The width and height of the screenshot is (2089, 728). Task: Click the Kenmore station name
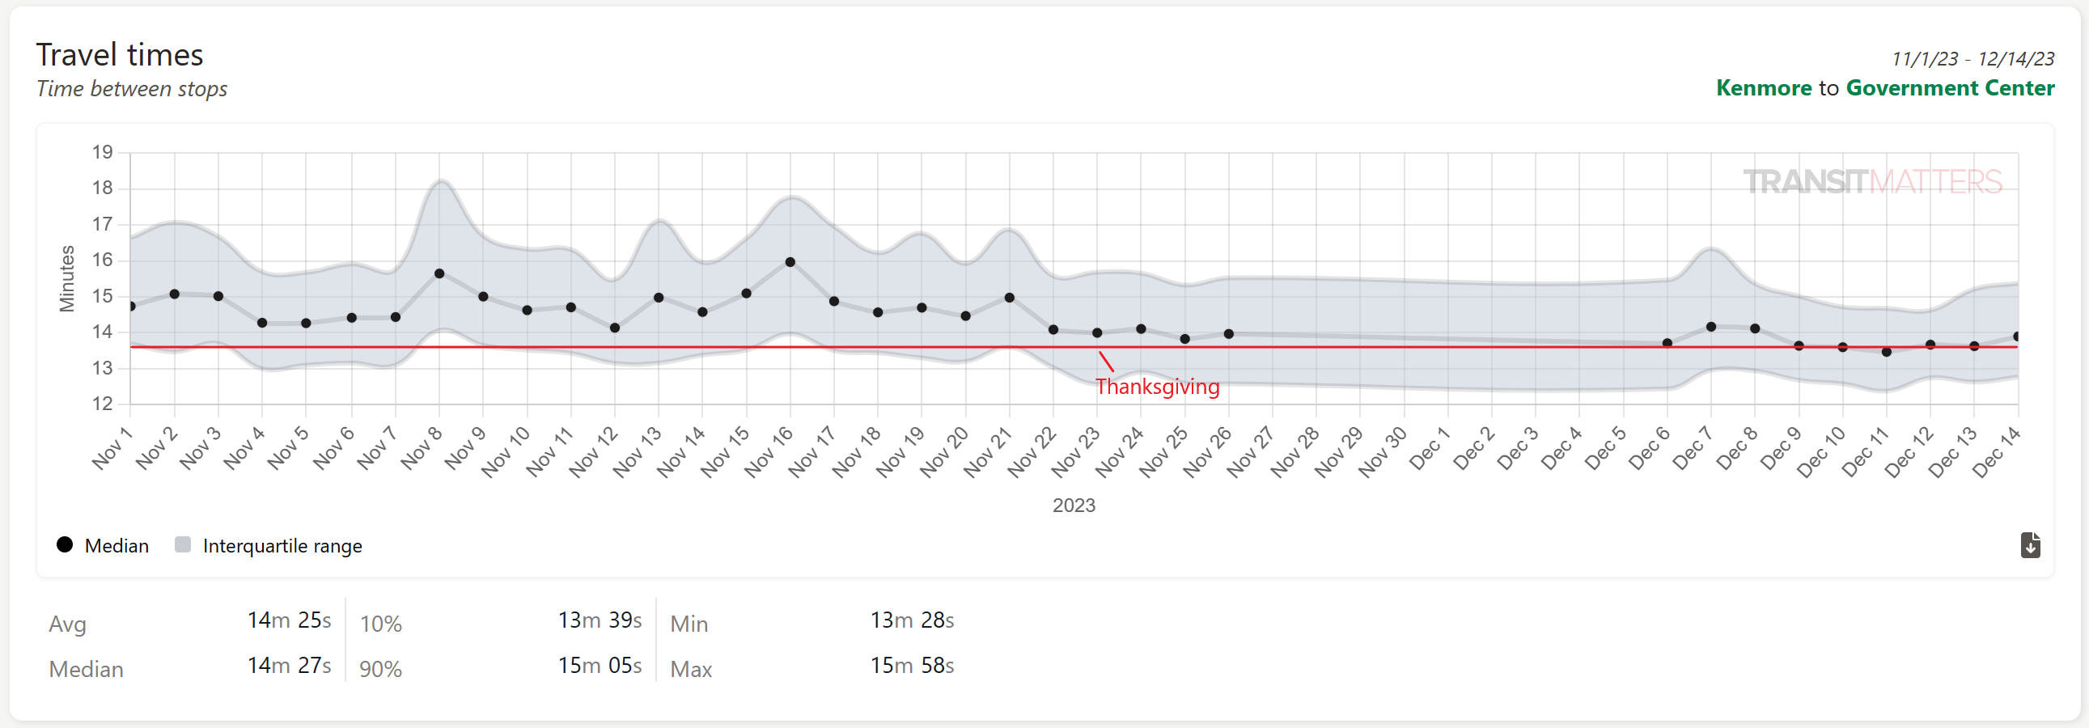click(1763, 87)
